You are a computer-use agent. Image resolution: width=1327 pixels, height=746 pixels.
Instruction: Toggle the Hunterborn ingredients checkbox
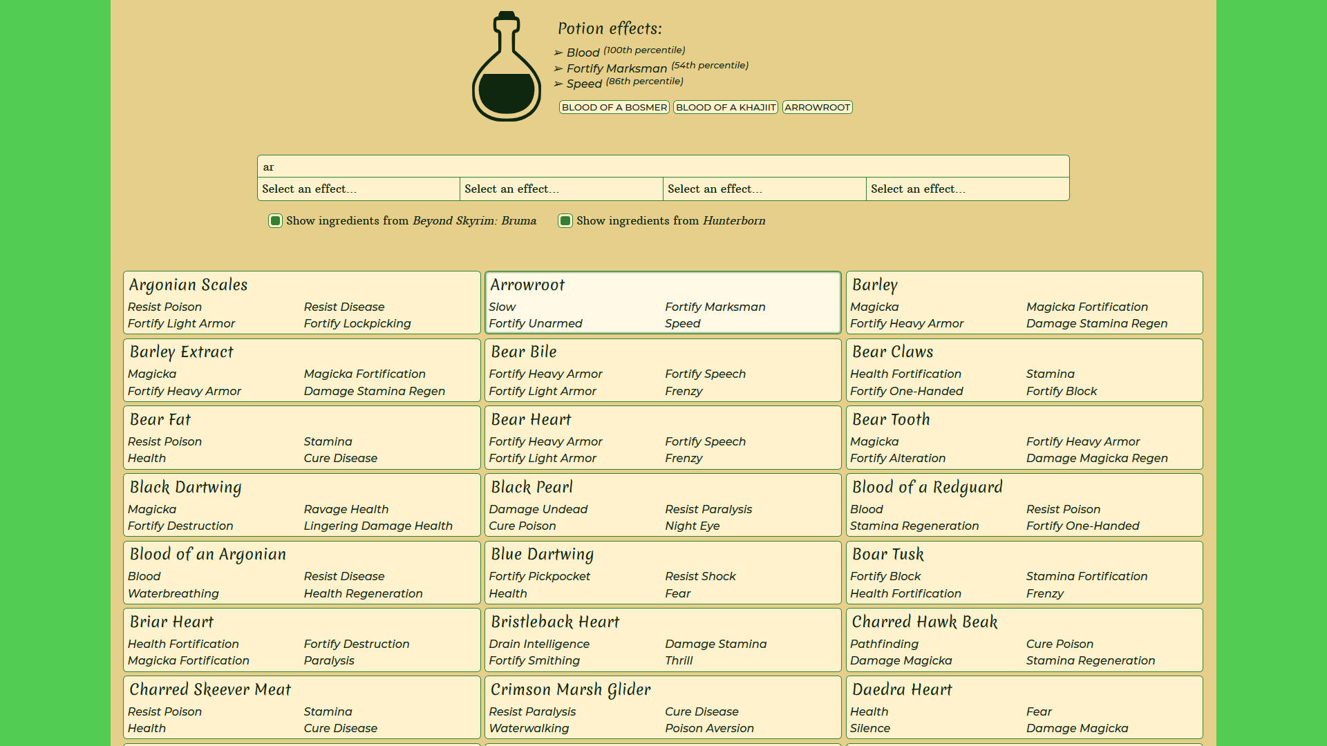coord(565,221)
